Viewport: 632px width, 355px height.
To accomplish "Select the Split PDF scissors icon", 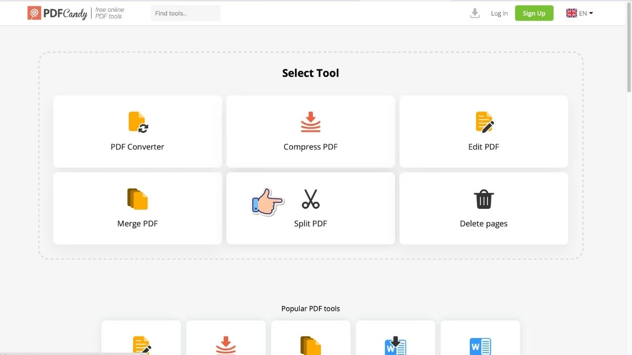I will (310, 199).
